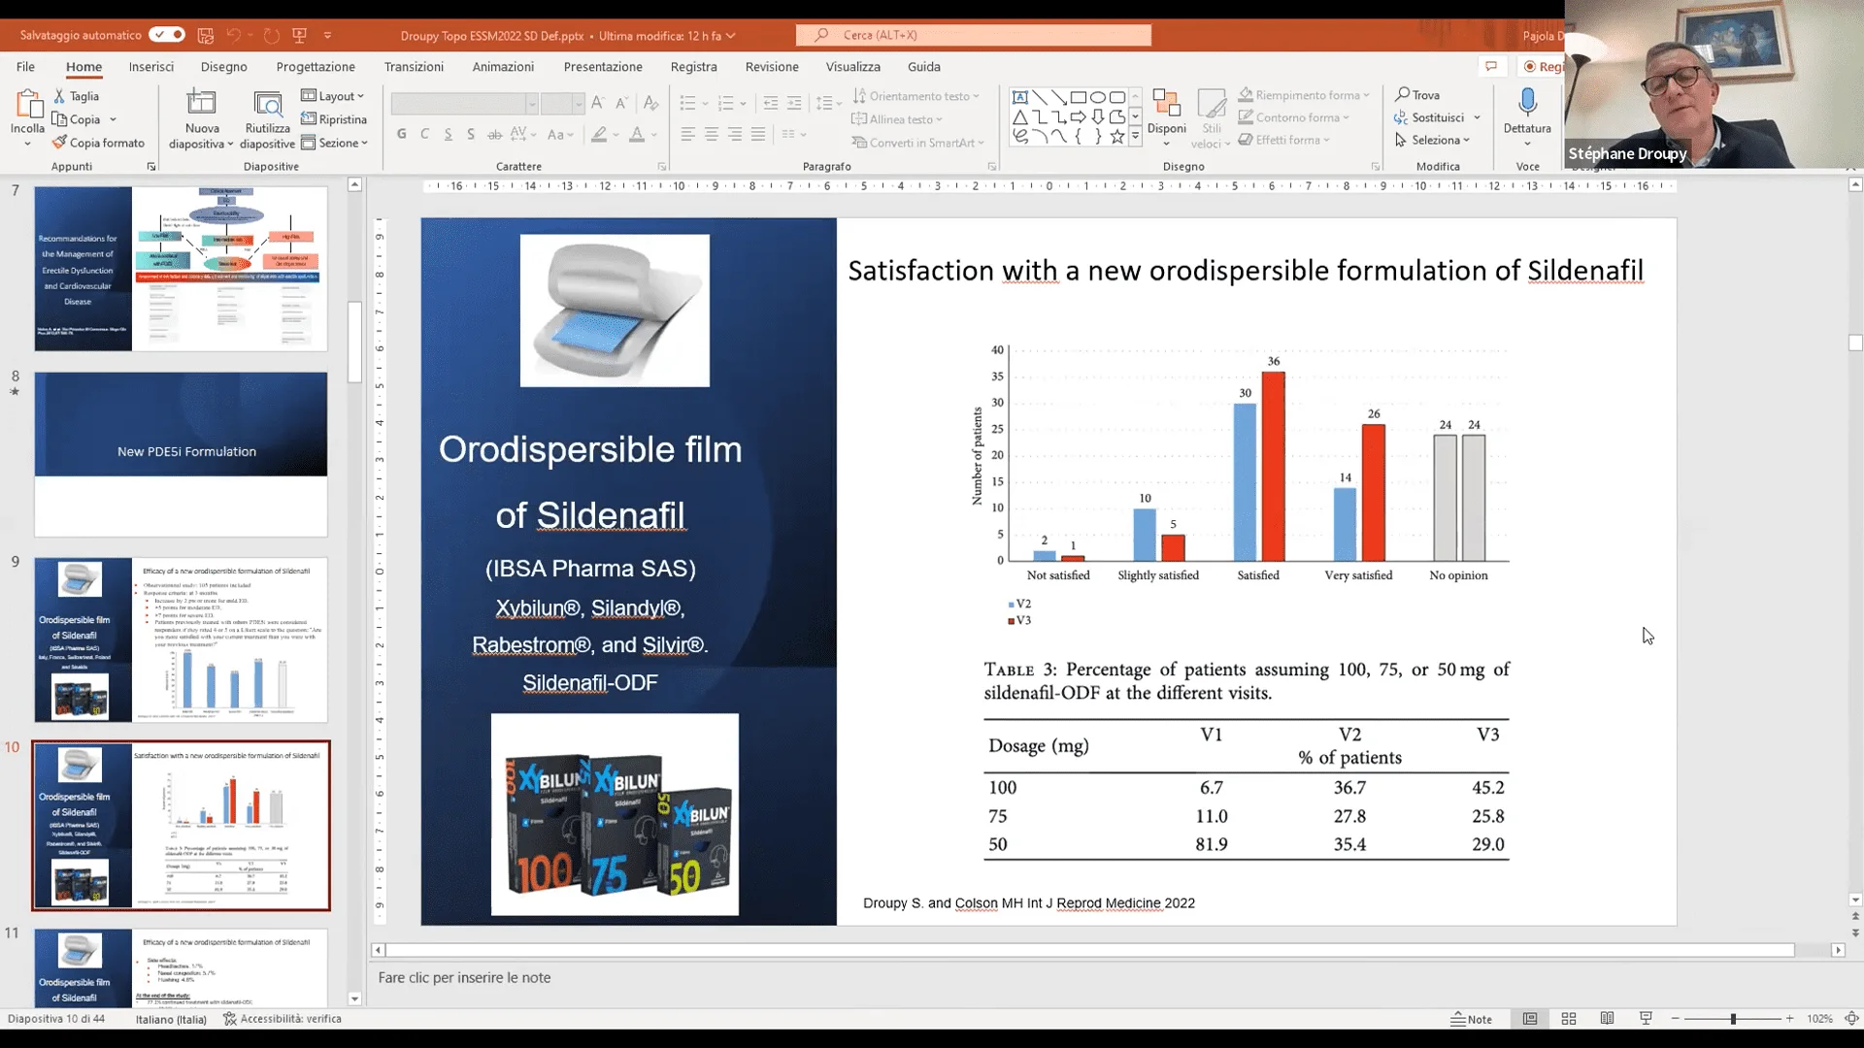Open the Aa change case dropdown

pyautogui.click(x=560, y=134)
